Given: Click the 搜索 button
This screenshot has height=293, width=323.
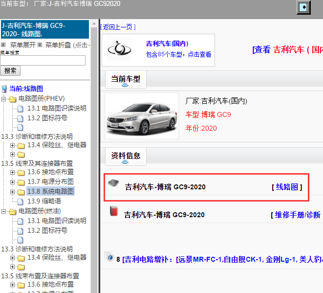Looking at the screenshot, I should [10, 71].
